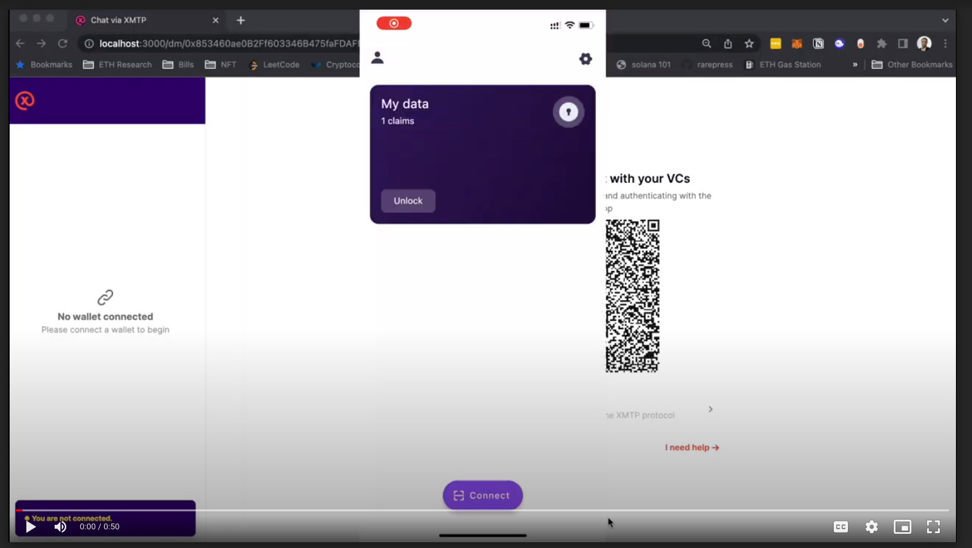Bookmark this page with the star
This screenshot has width=972, height=548.
tap(749, 44)
